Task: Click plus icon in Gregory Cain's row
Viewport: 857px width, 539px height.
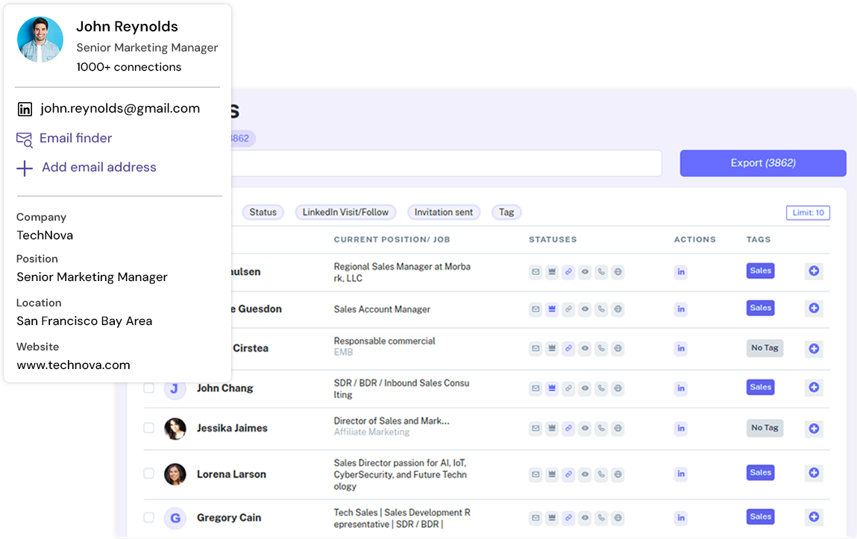Action: 814,517
